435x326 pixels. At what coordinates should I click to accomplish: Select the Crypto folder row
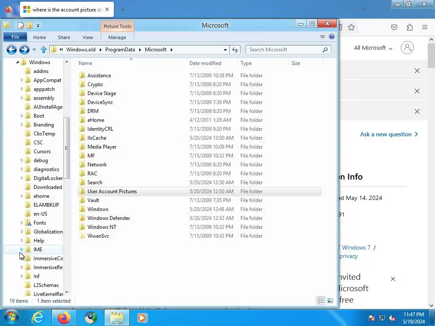199,84
